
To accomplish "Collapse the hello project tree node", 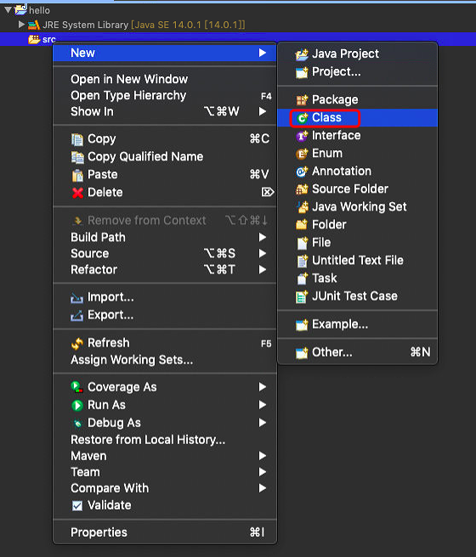I will click(x=8, y=9).
